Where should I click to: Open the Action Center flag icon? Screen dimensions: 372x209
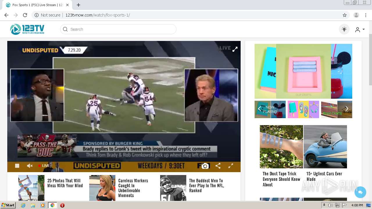pyautogui.click(x=344, y=205)
